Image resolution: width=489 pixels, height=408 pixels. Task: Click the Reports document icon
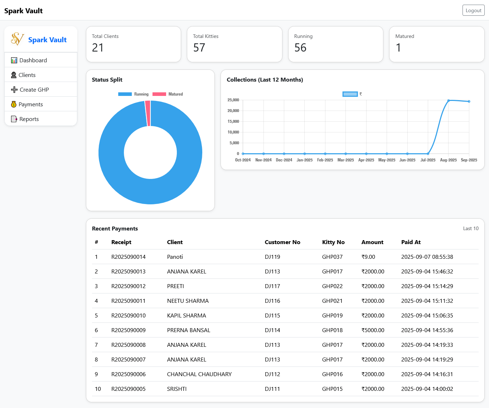point(14,119)
